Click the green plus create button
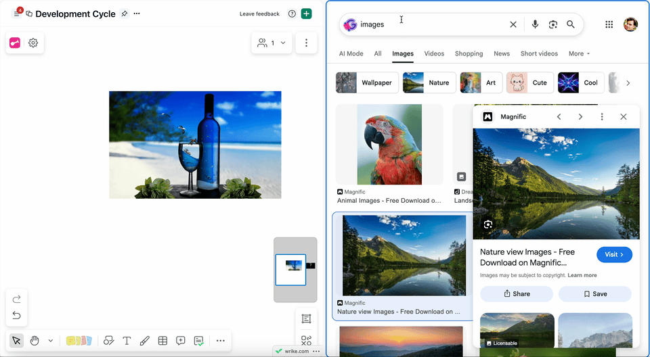Screen dimensions: 650x357 [x=306, y=14]
